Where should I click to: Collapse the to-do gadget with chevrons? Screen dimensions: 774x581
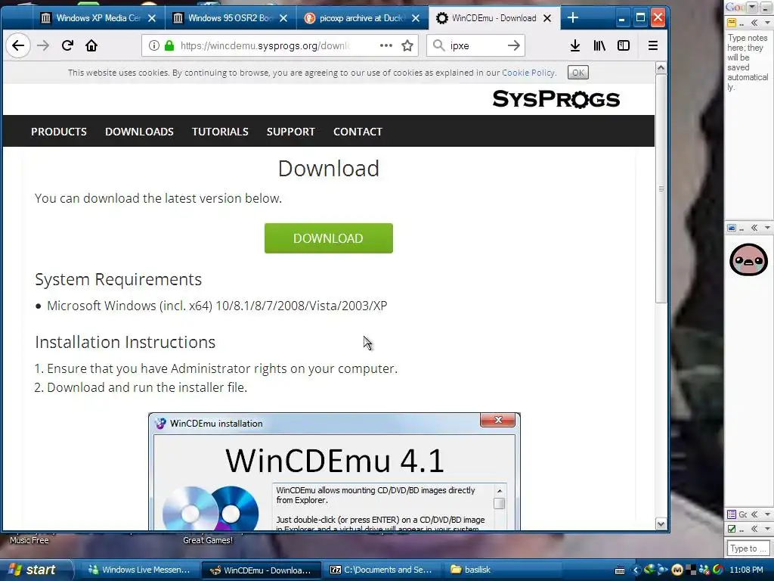[754, 529]
